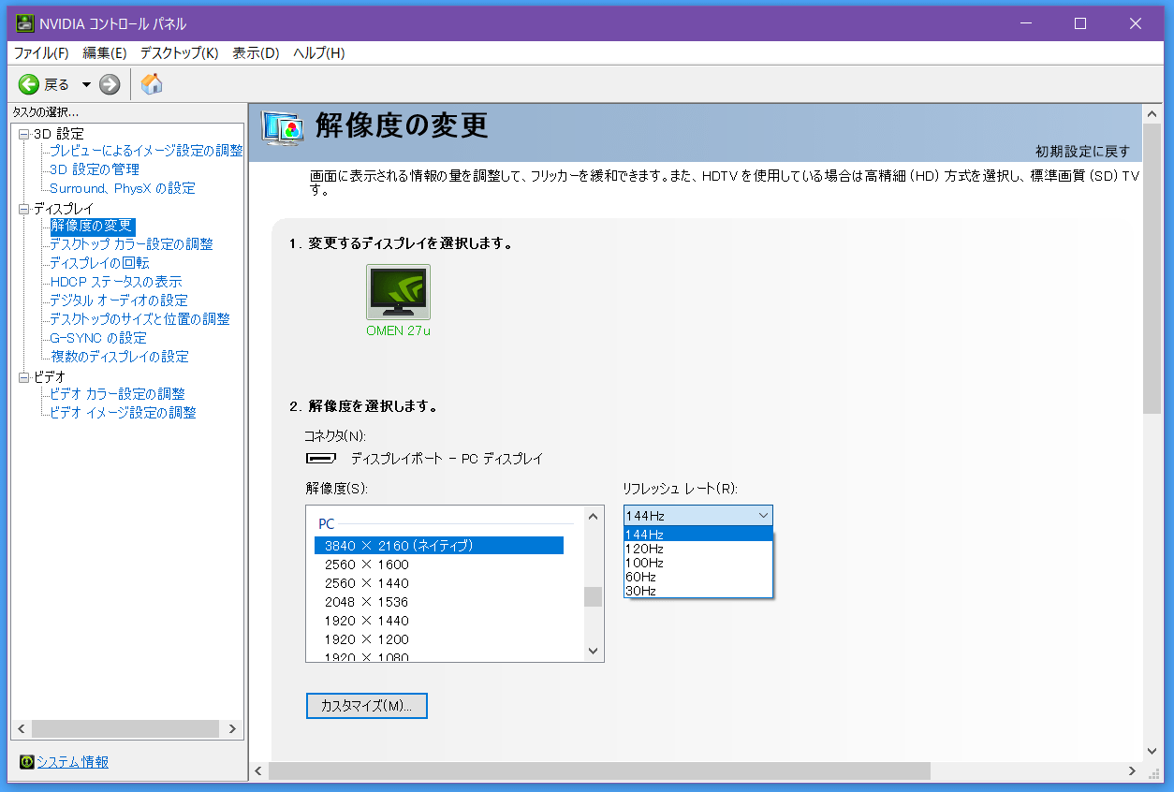Click task tree scroll left arrow
The width and height of the screenshot is (1174, 792).
click(22, 729)
